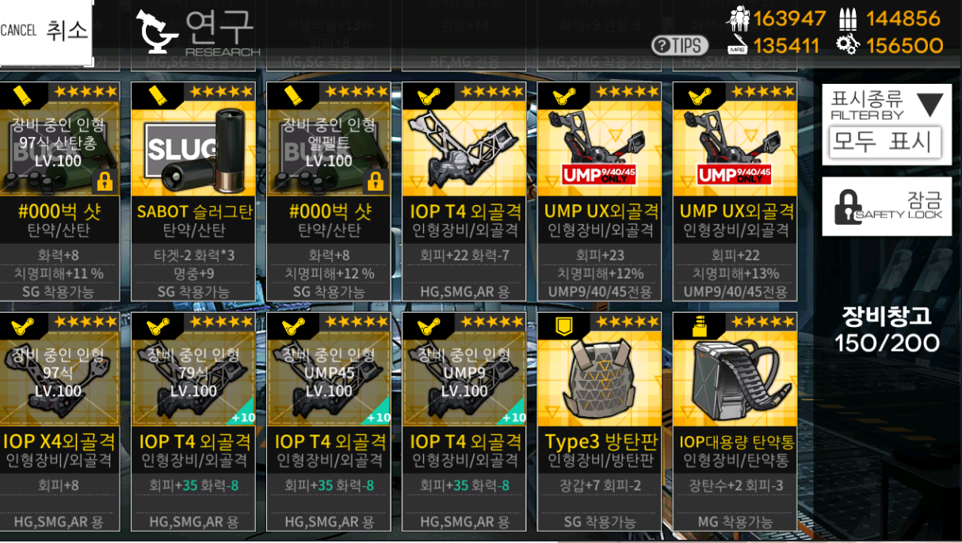Cancel with the 취소 button
The image size is (962, 543).
(x=46, y=32)
